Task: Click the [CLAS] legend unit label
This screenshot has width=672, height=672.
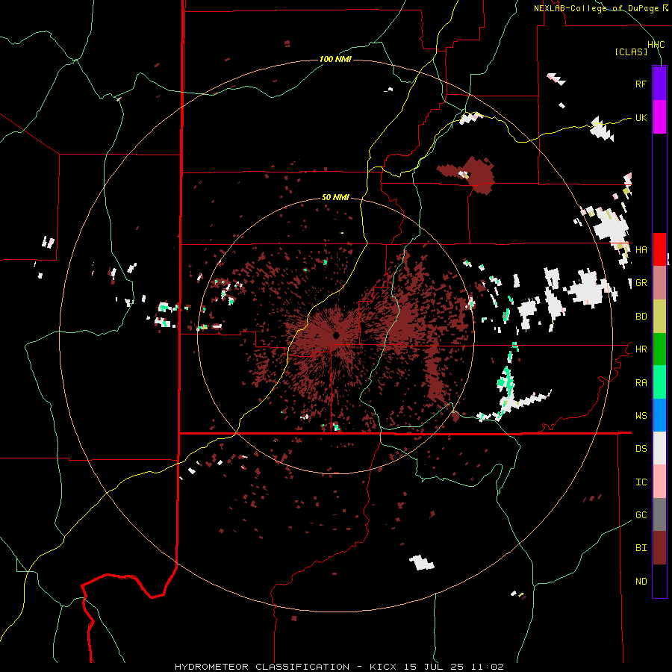Action: click(x=631, y=52)
